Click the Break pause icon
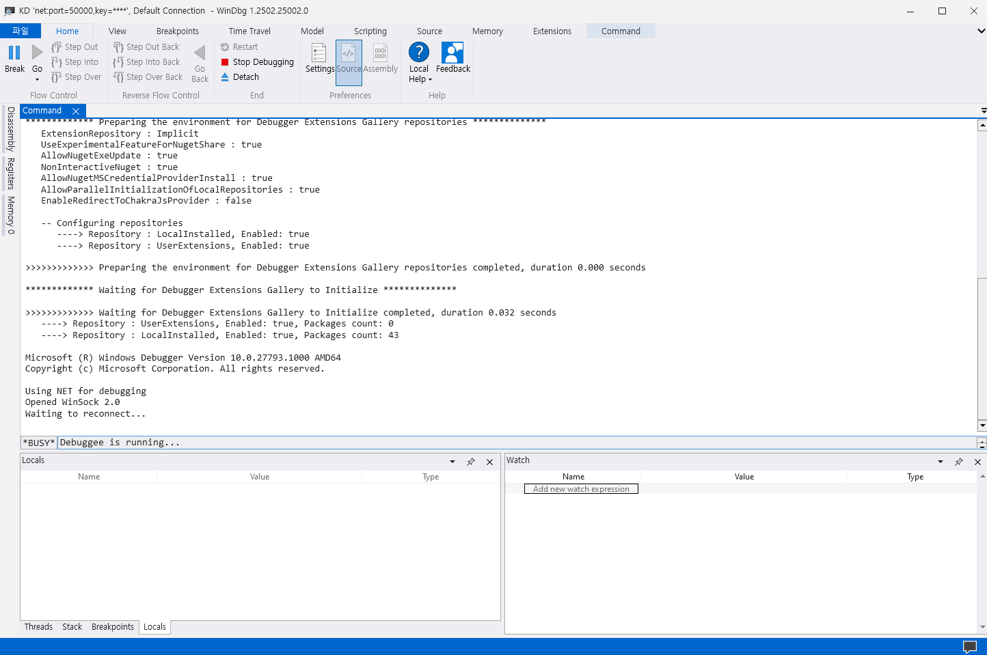 click(x=14, y=53)
